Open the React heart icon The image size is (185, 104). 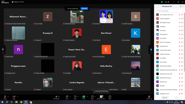pos(75,96)
